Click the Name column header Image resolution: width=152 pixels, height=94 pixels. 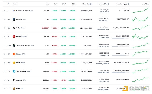[15, 4]
